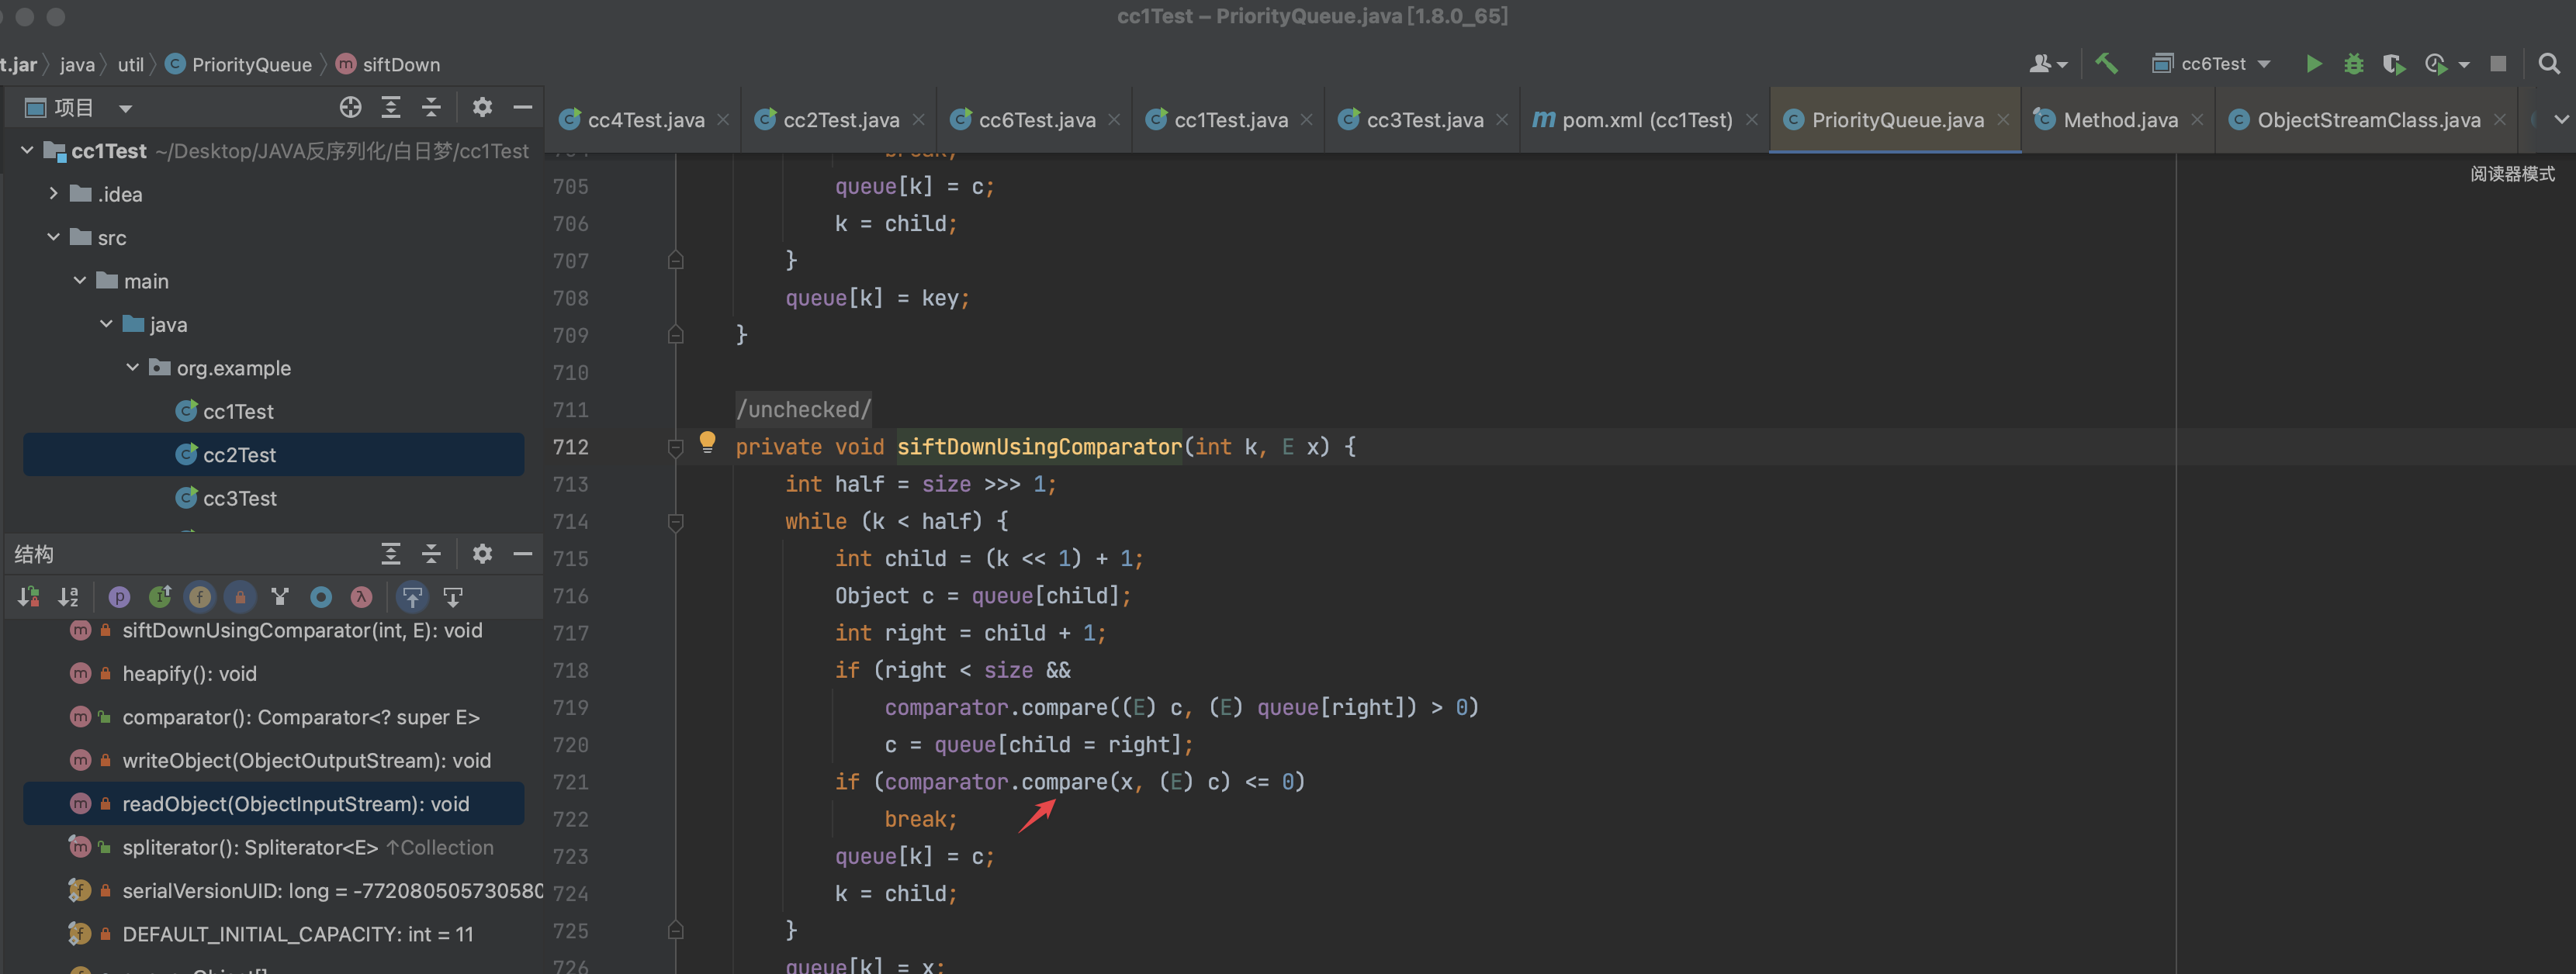Expand all in the Project panel toolbar

391,107
